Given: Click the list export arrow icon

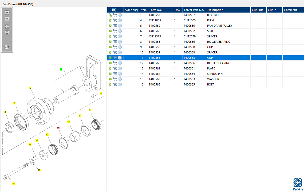Looking at the screenshot, I should [x=7, y=47].
